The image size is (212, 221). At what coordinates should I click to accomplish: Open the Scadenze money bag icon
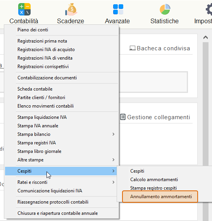[x=71, y=9]
